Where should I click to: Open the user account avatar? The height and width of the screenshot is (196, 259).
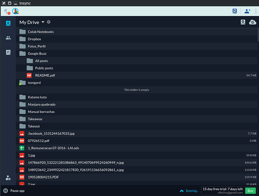(x=16, y=11)
